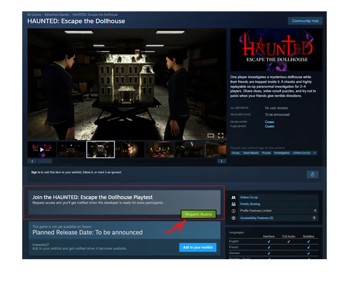Viewport: 349px width, 284px height.
Task: Open the Investigation tag
Action: 282,153
